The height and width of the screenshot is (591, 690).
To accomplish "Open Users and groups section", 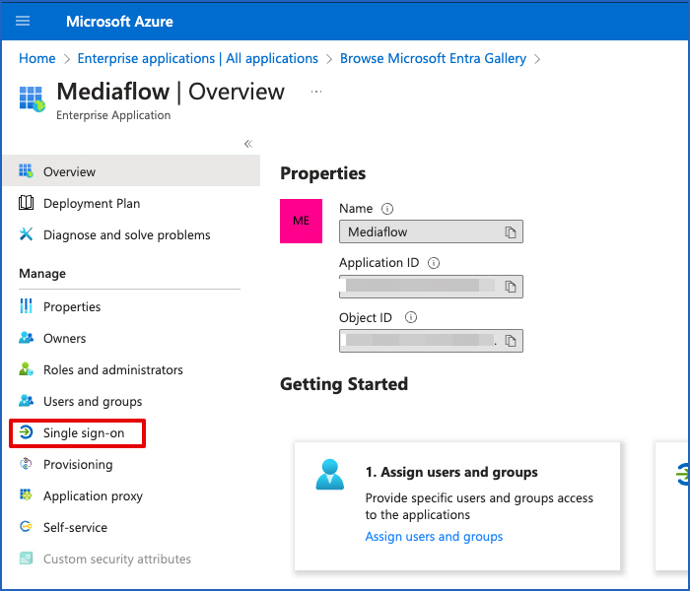I will tap(92, 402).
